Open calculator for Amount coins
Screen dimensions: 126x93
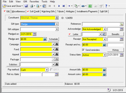point(104,74)
